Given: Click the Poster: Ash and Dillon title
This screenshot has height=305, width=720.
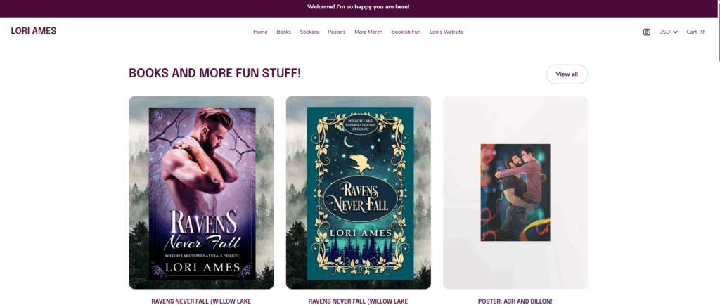Looking at the screenshot, I should [x=515, y=301].
